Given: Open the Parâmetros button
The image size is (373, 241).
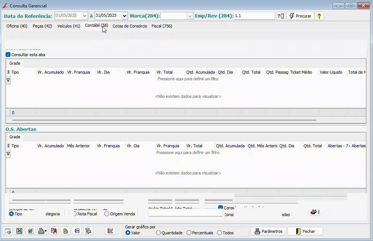Looking at the screenshot, I should click(268, 231).
